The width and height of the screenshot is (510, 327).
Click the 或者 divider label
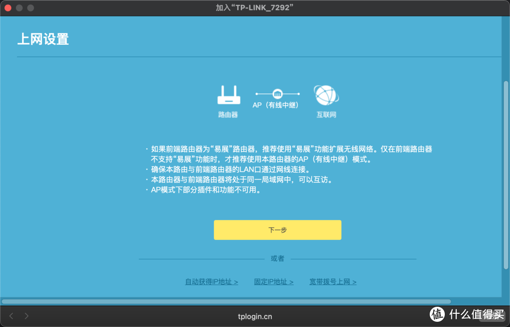coord(277,259)
